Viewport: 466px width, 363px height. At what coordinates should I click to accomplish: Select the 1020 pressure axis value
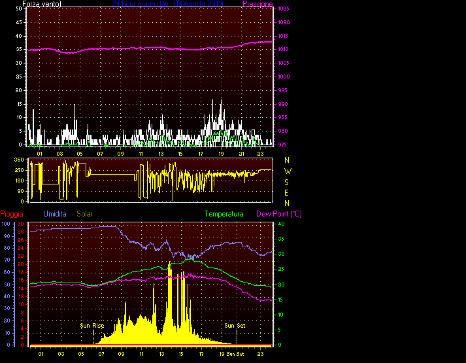click(284, 23)
